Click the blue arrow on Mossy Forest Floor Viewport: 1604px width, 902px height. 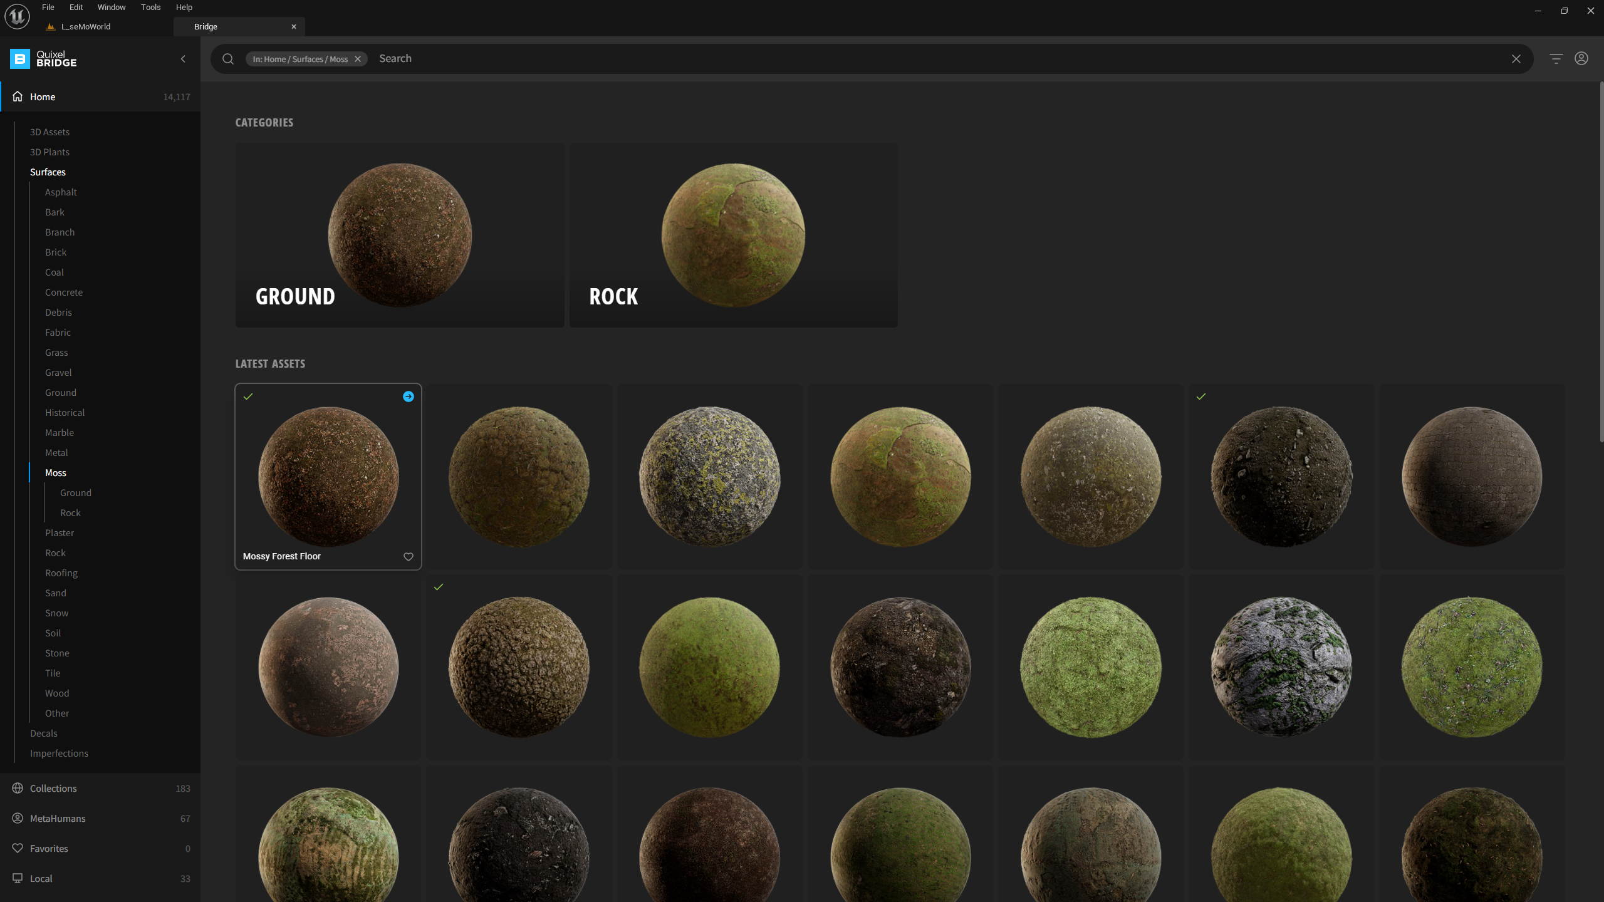coord(409,397)
